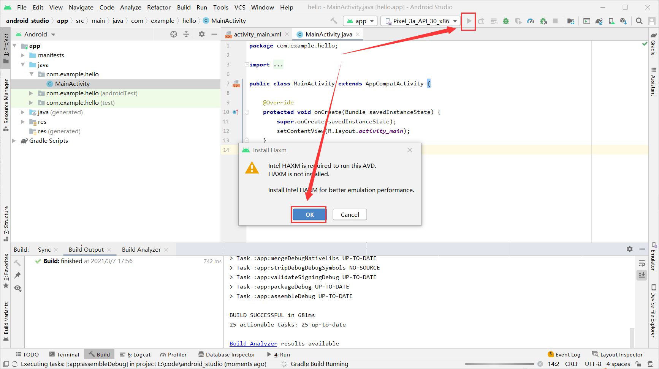The height and width of the screenshot is (369, 659).
Task: Open the Android project view dropdown
Action: pyautogui.click(x=35, y=34)
